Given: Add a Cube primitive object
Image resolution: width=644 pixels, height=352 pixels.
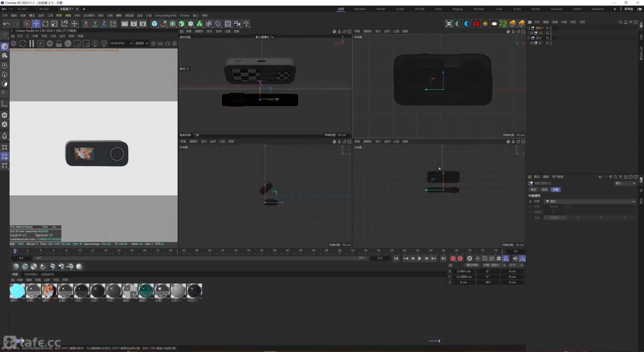Looking at the screenshot, I should (154, 23).
